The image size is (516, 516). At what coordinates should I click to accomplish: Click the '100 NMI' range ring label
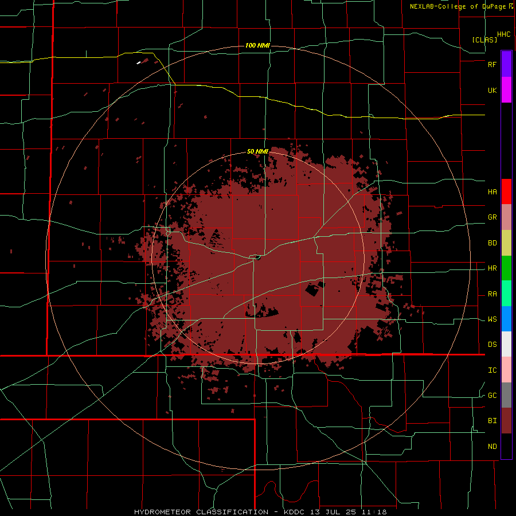(x=257, y=45)
